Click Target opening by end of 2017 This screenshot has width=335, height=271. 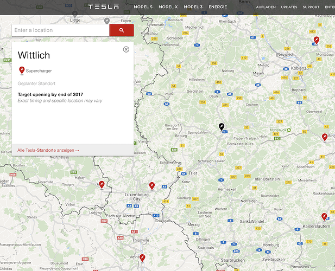(50, 94)
